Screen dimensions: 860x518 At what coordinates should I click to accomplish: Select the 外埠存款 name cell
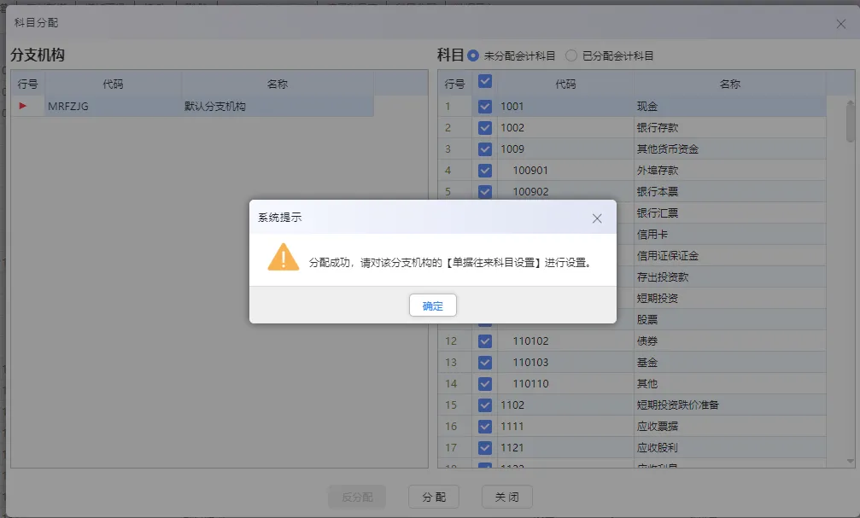coord(730,170)
